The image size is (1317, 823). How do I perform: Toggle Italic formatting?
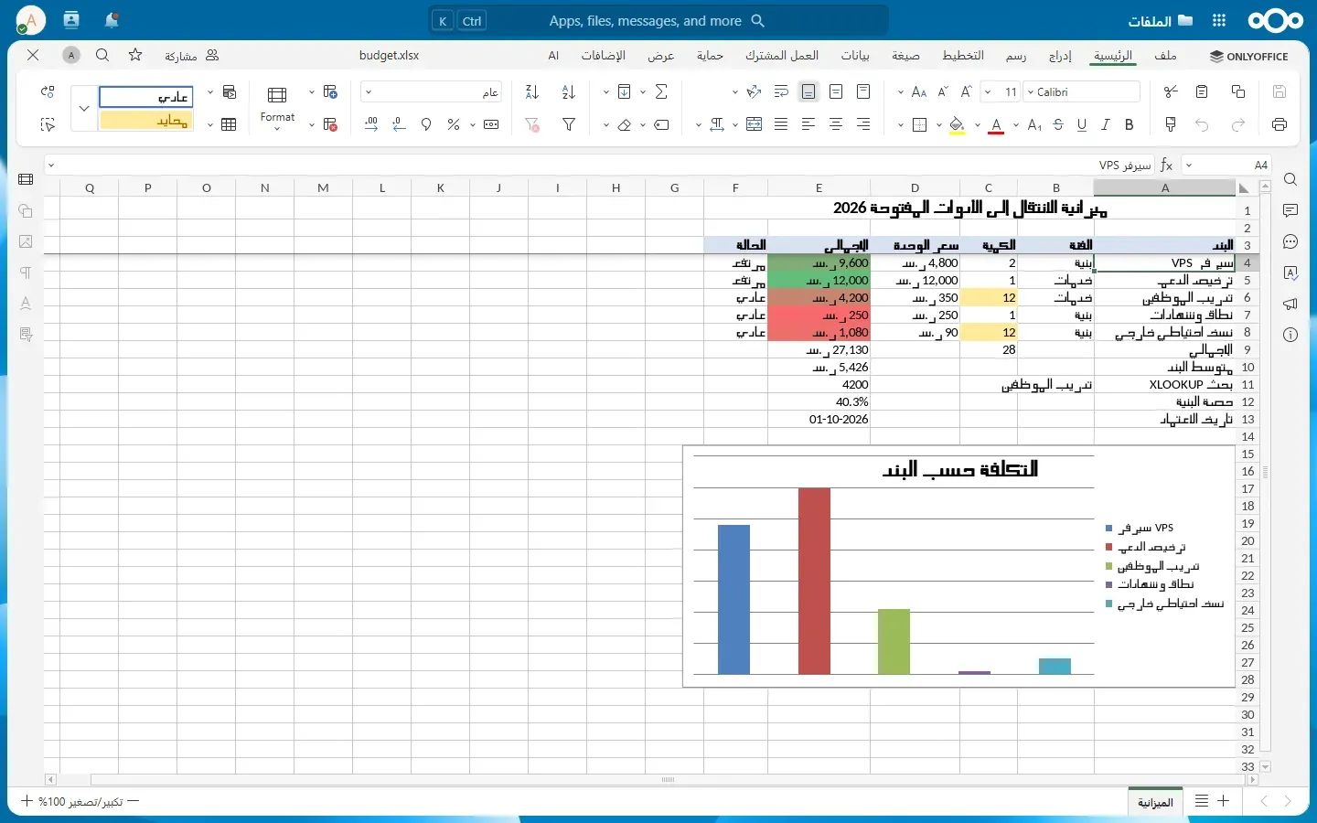pyautogui.click(x=1106, y=124)
